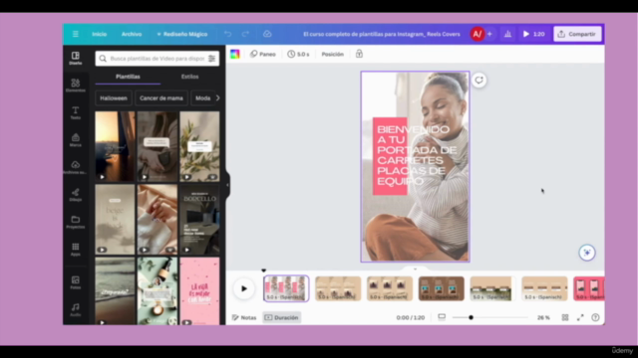Open the Archivos subidos sidebar panel
Image resolution: width=638 pixels, height=358 pixels.
click(76, 167)
